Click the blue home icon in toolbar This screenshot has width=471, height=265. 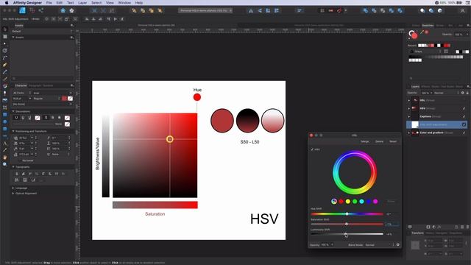click(63, 10)
